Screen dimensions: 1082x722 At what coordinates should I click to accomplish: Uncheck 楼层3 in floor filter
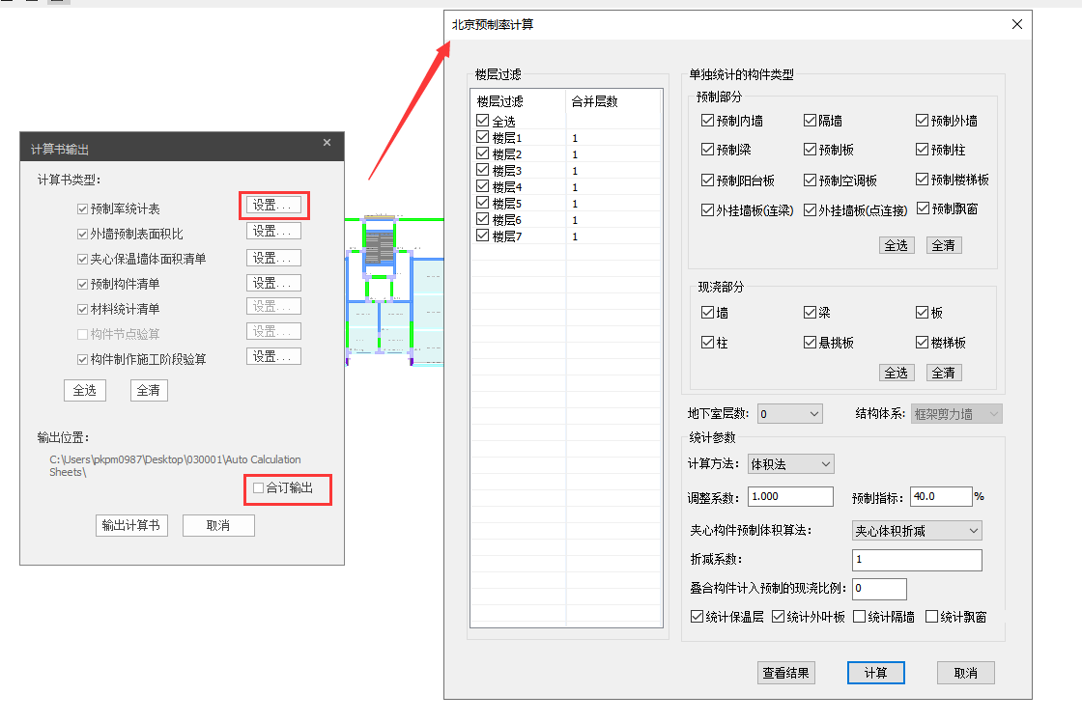483,170
